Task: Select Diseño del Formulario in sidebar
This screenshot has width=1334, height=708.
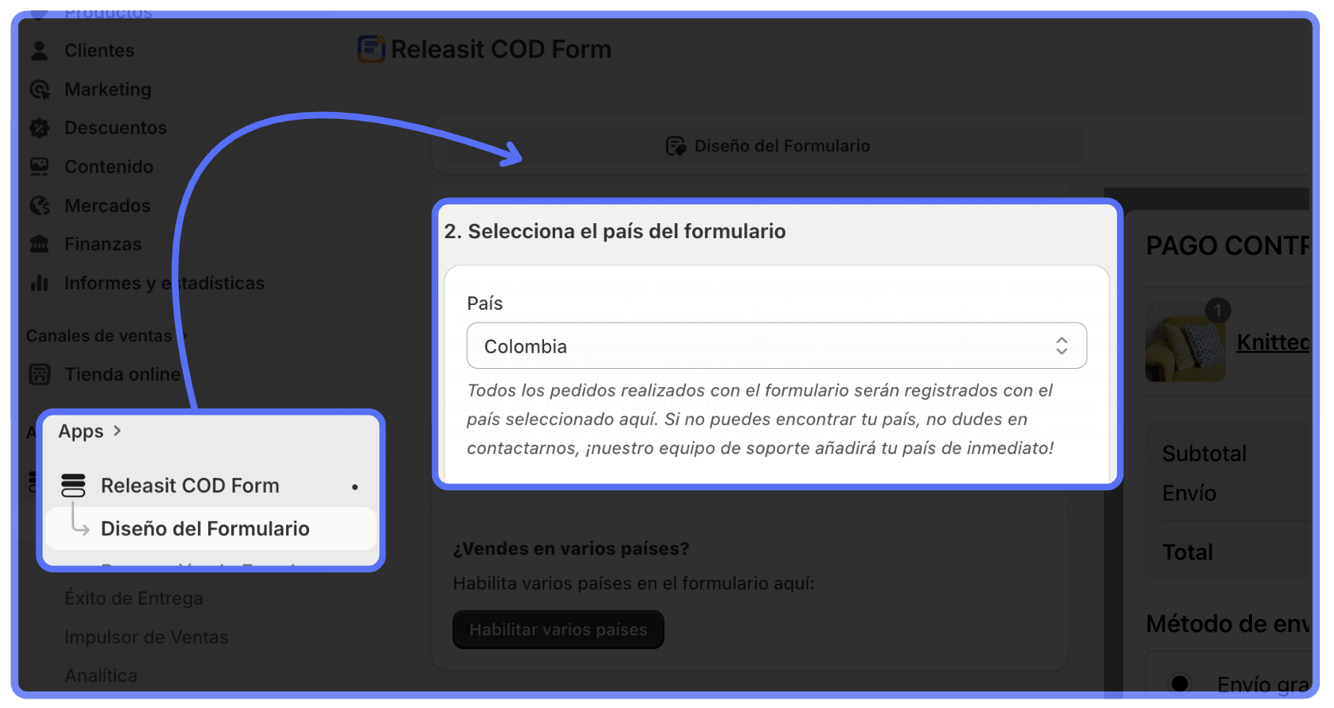Action: pos(205,529)
